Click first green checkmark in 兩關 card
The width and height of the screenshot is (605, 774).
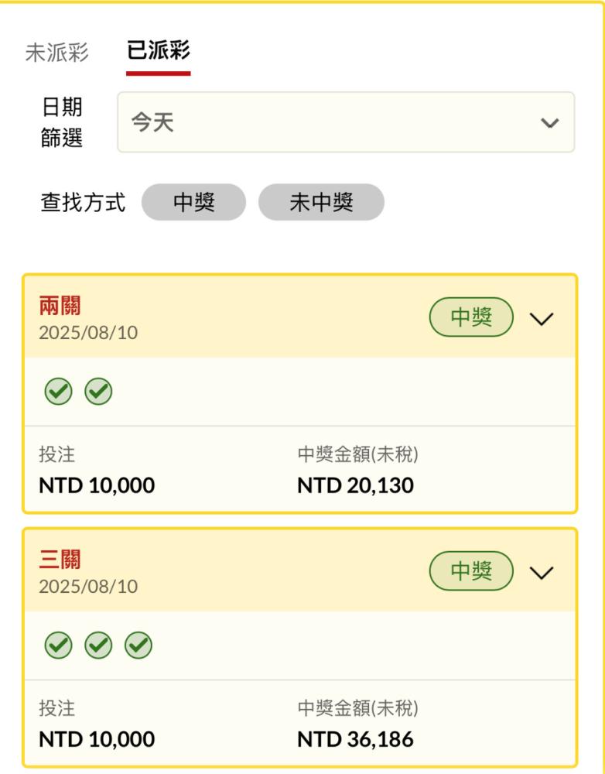(x=58, y=392)
